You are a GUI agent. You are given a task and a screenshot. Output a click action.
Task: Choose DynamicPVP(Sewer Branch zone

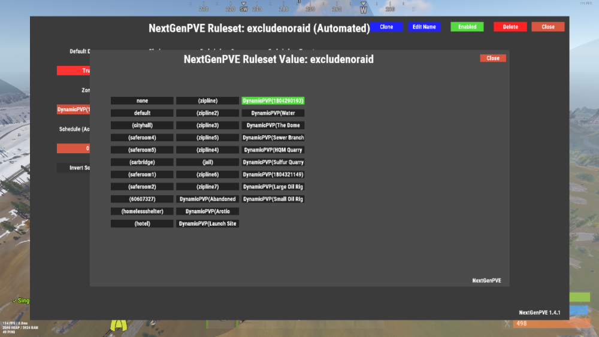[273, 138]
